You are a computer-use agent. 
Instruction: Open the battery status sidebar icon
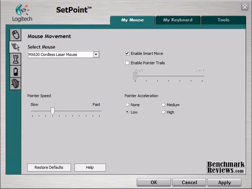[x=16, y=71]
